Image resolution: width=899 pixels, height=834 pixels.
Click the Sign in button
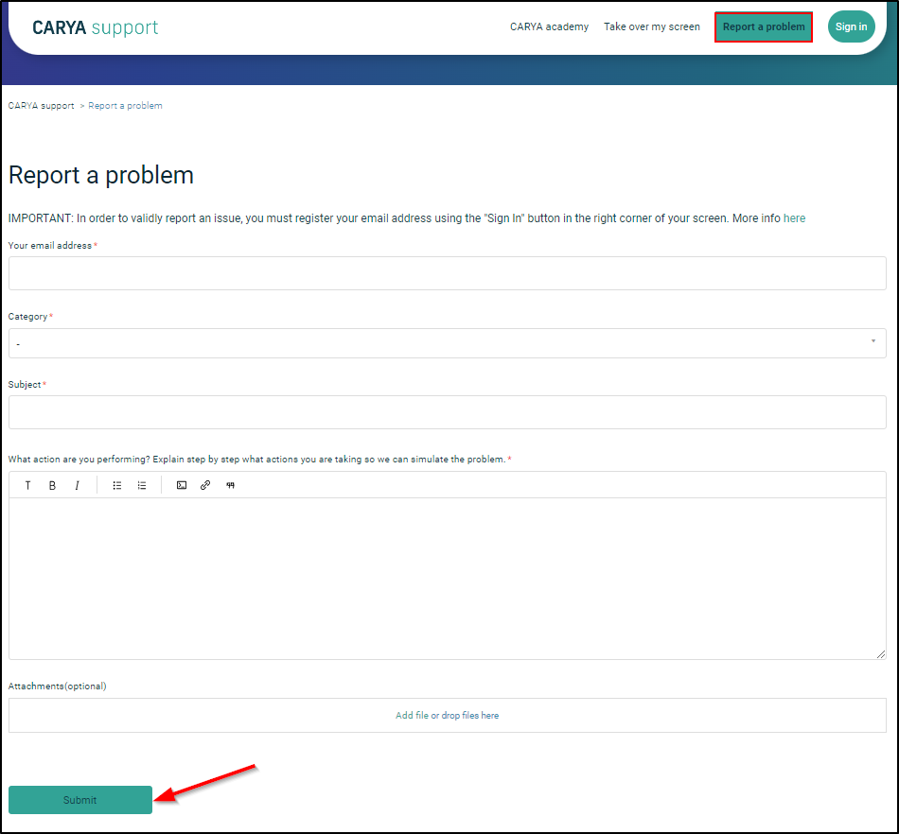[852, 26]
